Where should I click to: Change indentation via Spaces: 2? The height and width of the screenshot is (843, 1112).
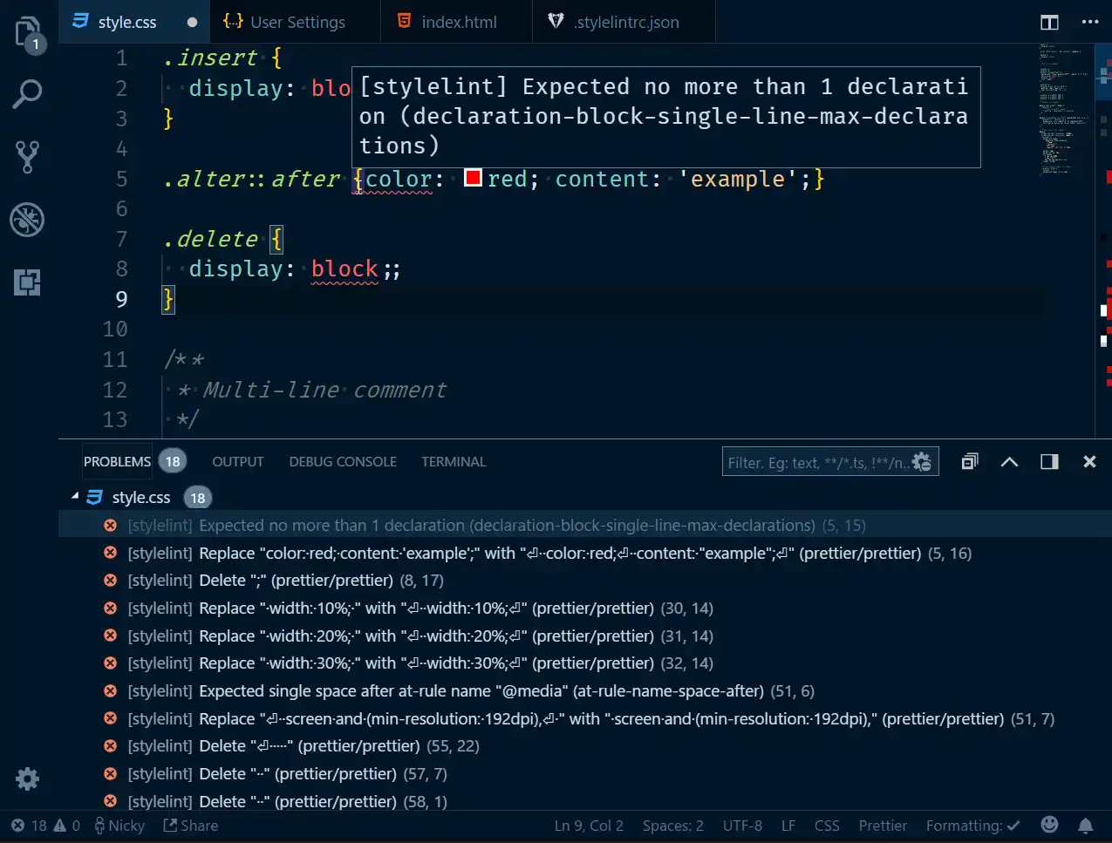click(x=672, y=826)
